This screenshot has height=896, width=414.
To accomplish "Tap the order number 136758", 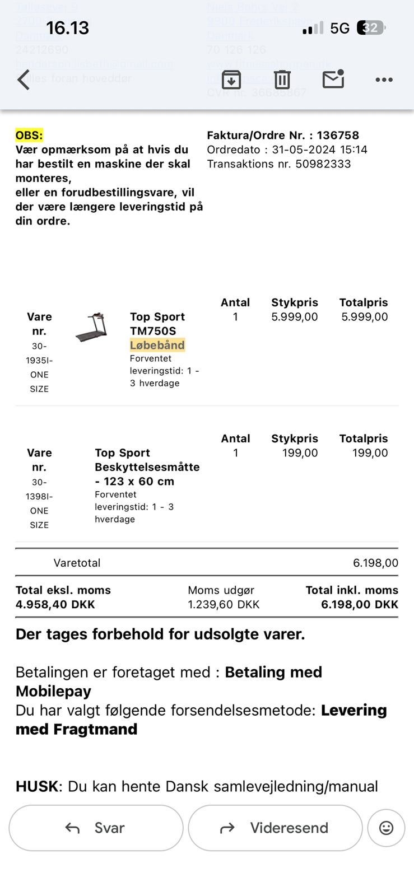I will pyautogui.click(x=338, y=135).
